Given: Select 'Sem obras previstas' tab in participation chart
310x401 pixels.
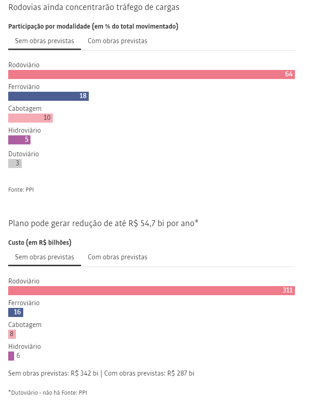Looking at the screenshot, I should [x=44, y=41].
